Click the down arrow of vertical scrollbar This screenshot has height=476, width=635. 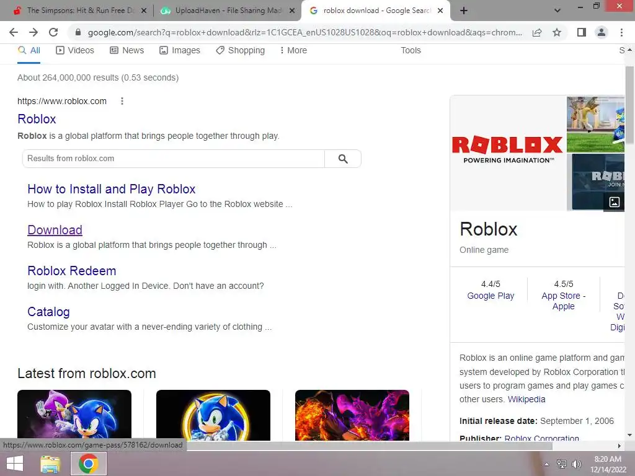(x=629, y=435)
